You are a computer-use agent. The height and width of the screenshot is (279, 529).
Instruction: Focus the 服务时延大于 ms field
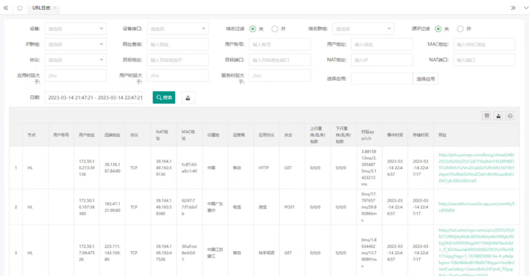point(280,76)
